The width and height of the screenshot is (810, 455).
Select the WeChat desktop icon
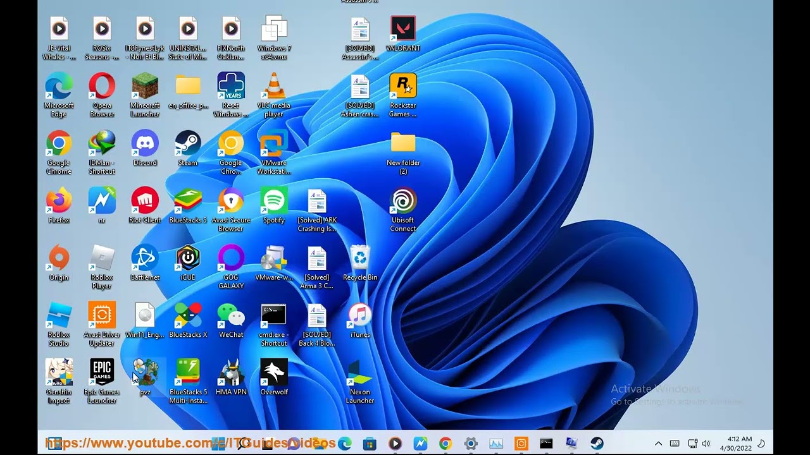(x=231, y=320)
